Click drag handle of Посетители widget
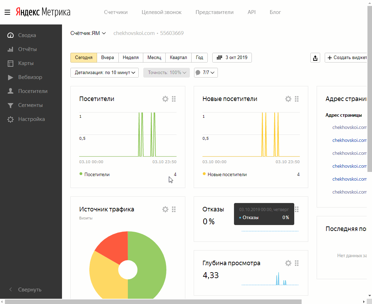372x304 pixels. click(x=174, y=99)
